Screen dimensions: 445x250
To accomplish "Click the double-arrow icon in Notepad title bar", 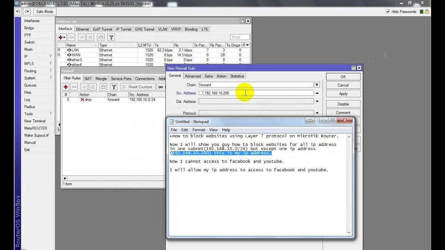I will point(310,120).
